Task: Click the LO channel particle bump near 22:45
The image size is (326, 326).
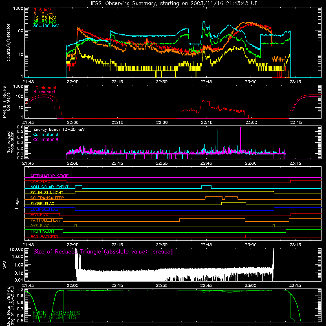Action: [x=206, y=101]
